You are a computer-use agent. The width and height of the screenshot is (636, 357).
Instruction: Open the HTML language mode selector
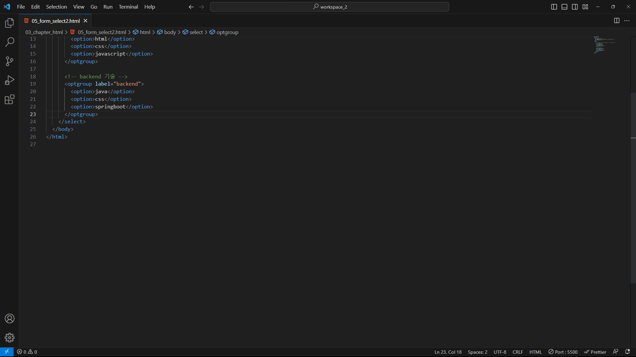click(535, 352)
